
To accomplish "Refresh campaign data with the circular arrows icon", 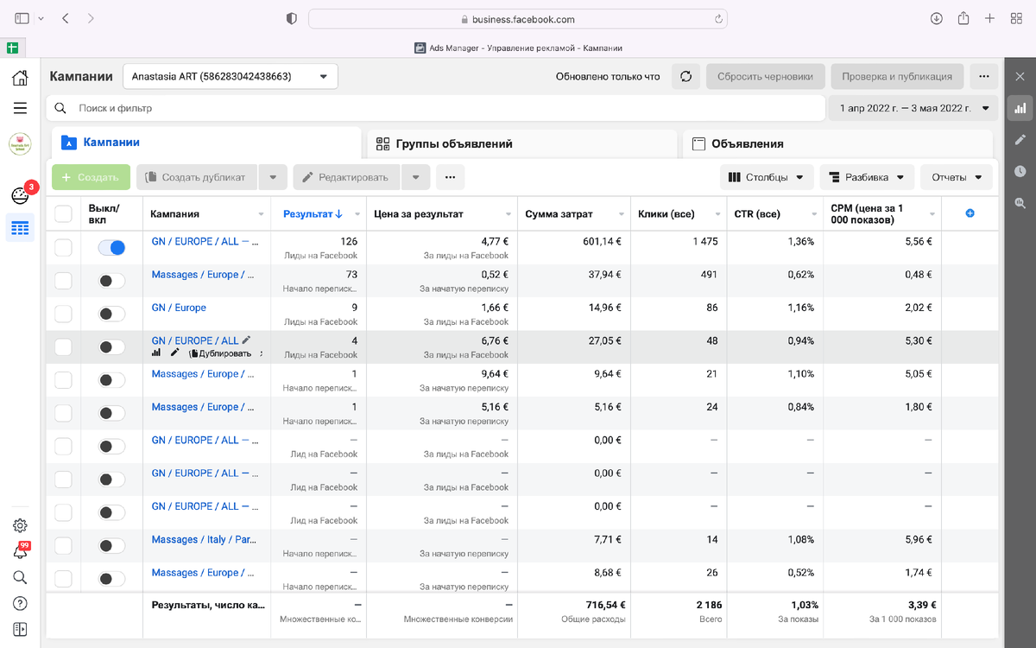I will point(685,76).
